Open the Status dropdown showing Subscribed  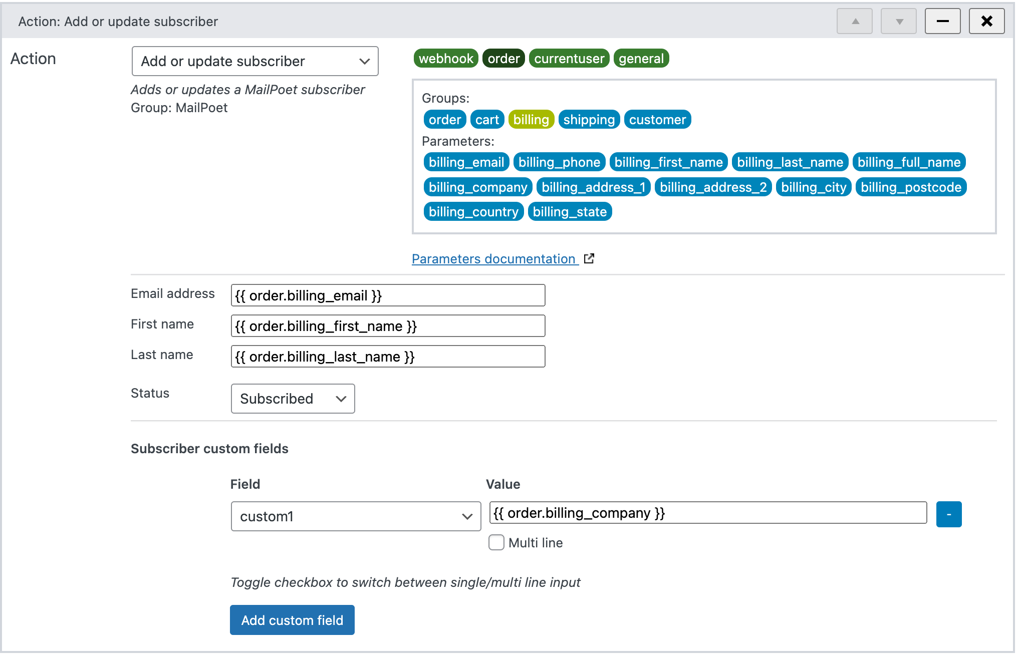293,399
